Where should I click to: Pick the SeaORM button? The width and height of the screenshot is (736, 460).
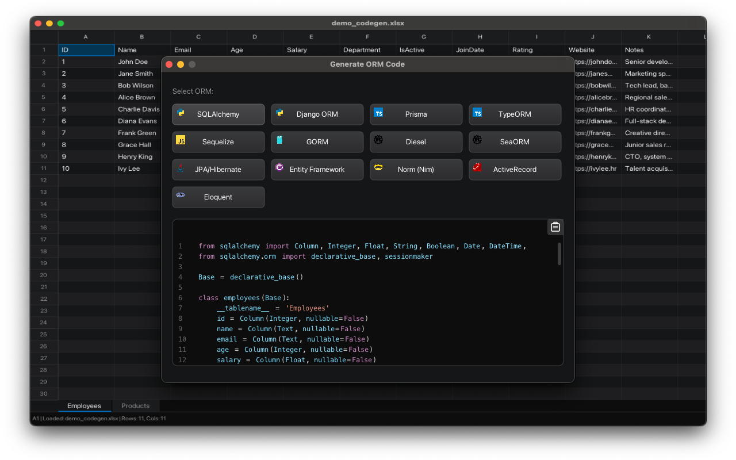[515, 142]
